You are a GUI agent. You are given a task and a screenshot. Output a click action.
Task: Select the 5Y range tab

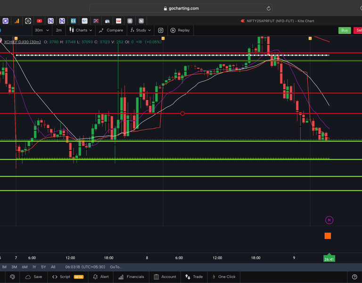43,267
